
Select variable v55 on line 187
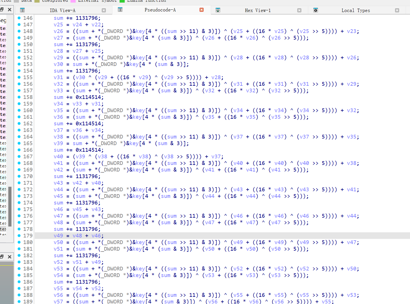[x=58, y=289]
